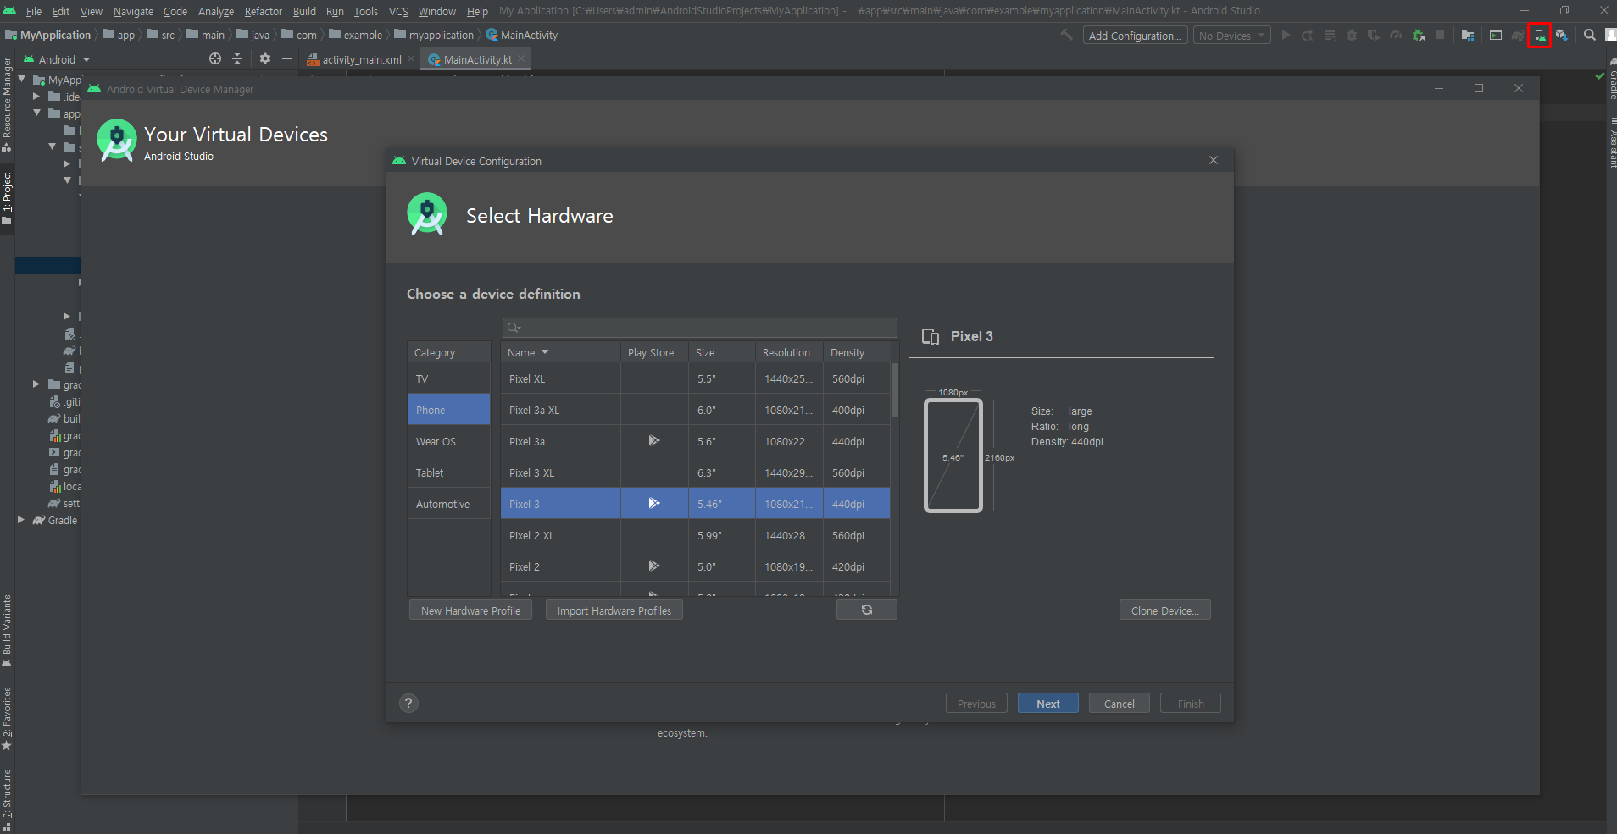Open the Android project view dropdown
The height and width of the screenshot is (834, 1617).
click(57, 59)
